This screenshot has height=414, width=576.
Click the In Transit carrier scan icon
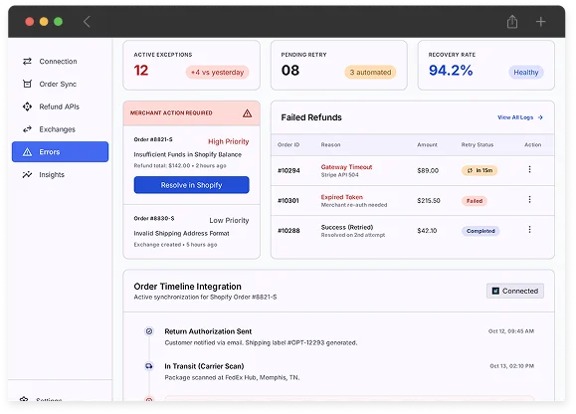pyautogui.click(x=149, y=366)
